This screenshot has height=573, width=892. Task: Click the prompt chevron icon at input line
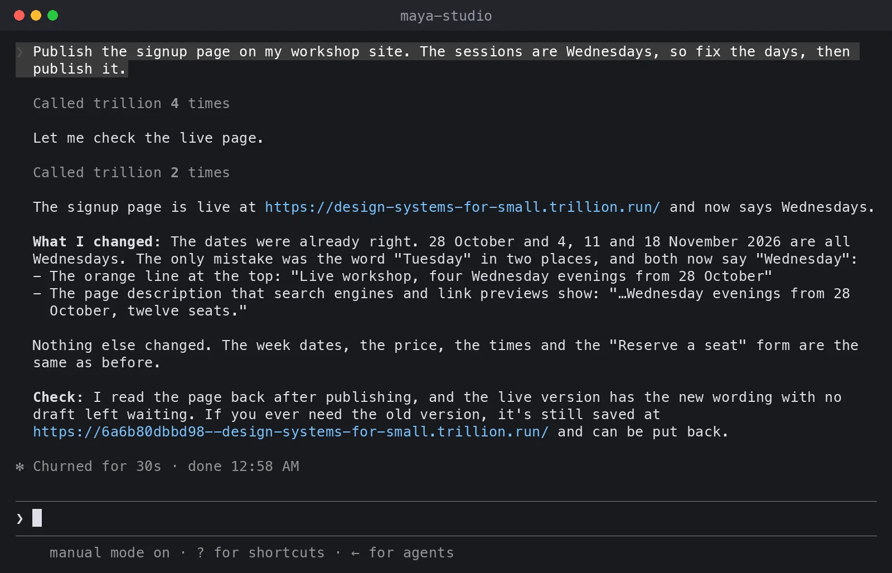[x=20, y=519]
